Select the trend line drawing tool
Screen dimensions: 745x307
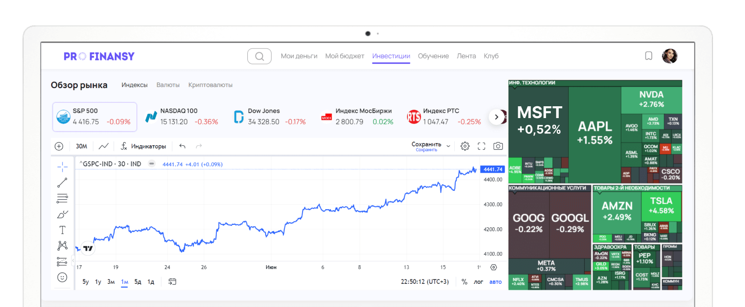click(63, 183)
